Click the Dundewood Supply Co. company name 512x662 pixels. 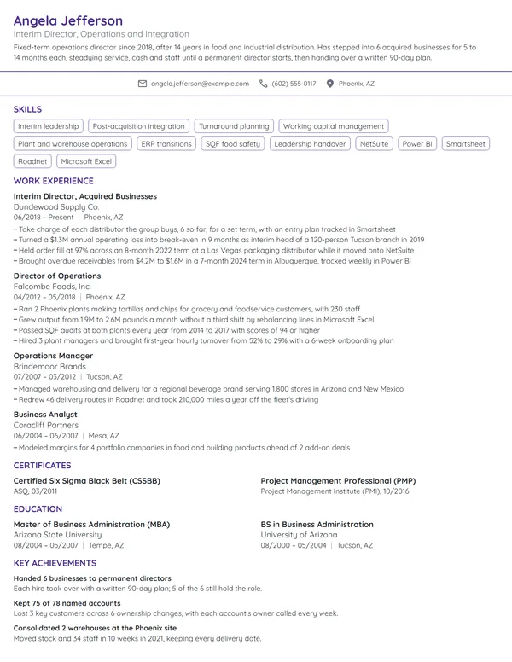click(56, 206)
